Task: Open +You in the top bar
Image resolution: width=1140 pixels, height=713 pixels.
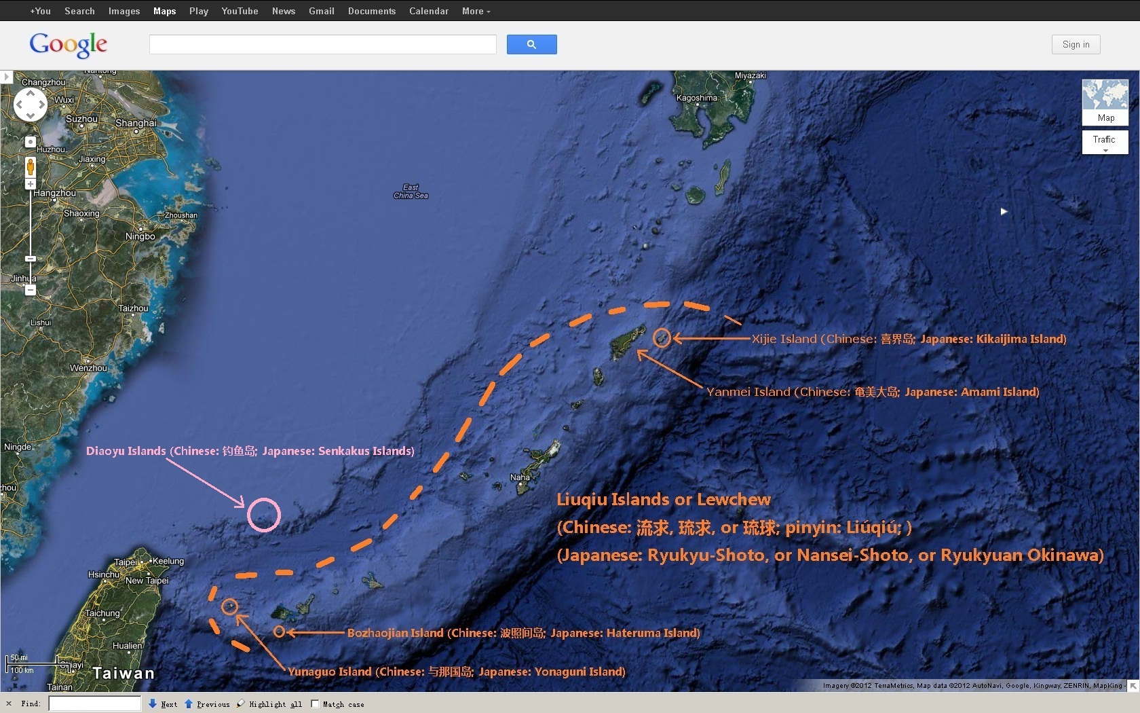Action: 41,11
